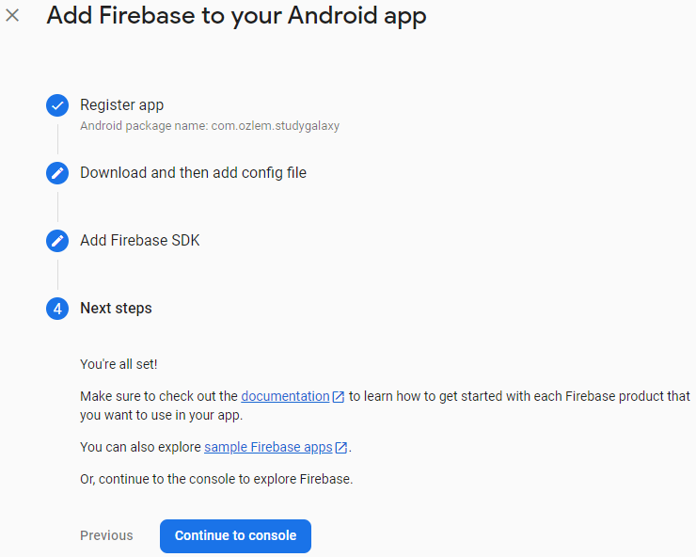Screen dimensions: 696x557
Task: Close the Add Firebase setup wizard
Action: [x=12, y=16]
